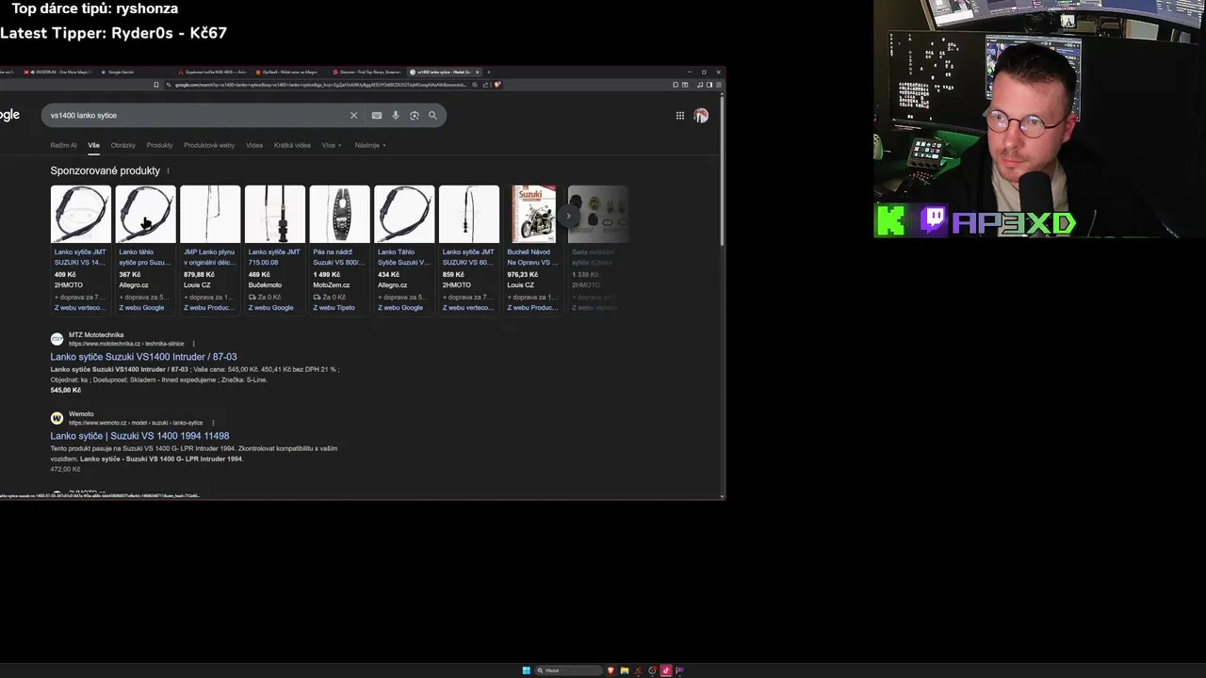
Task: Open JMP Lanko plynu 879,88 Kč product
Action: [x=210, y=250]
